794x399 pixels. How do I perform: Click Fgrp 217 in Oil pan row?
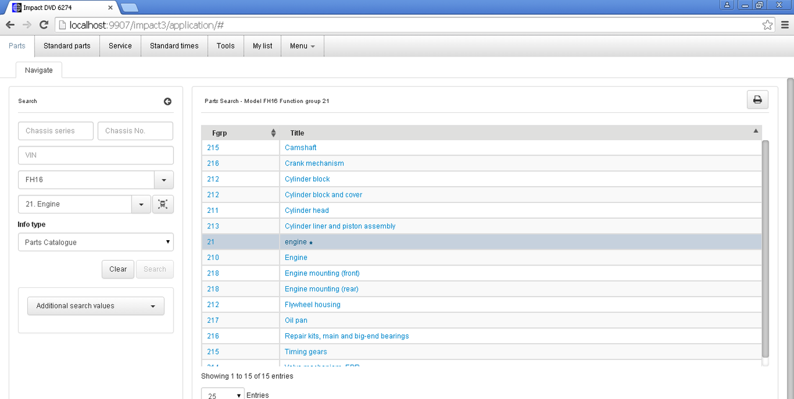click(213, 320)
